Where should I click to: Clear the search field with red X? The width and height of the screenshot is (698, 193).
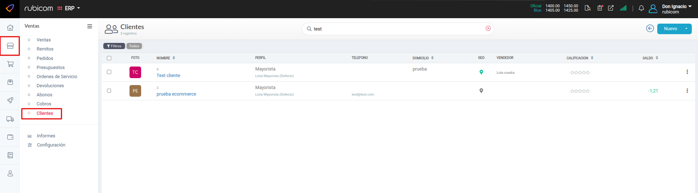coord(488,28)
